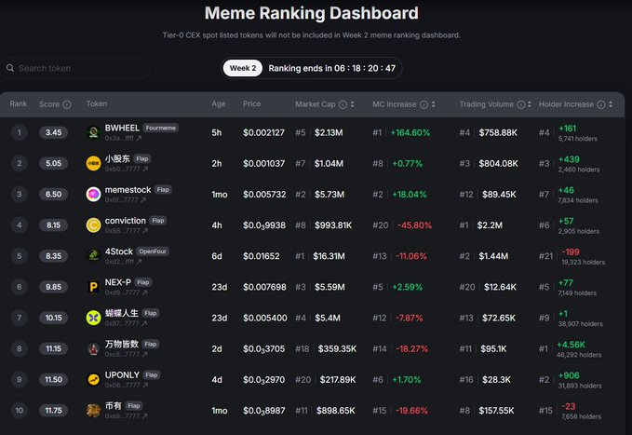Click the Rank column header

[x=18, y=104]
